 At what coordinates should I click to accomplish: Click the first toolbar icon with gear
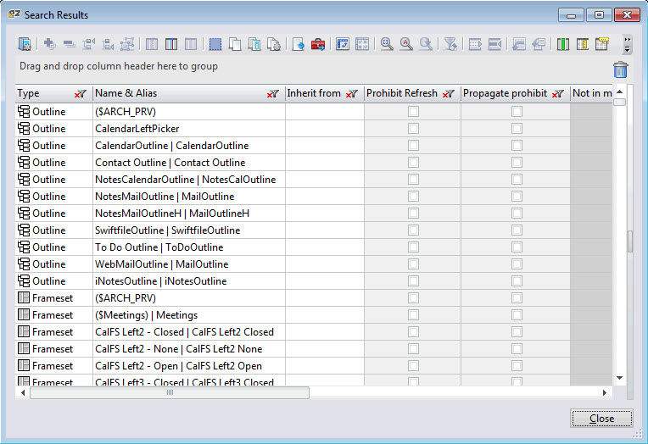(25, 44)
